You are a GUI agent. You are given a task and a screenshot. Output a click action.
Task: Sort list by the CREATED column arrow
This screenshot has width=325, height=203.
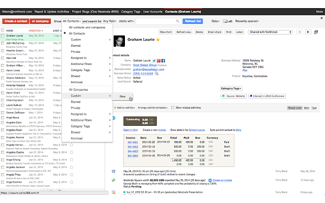42,30
